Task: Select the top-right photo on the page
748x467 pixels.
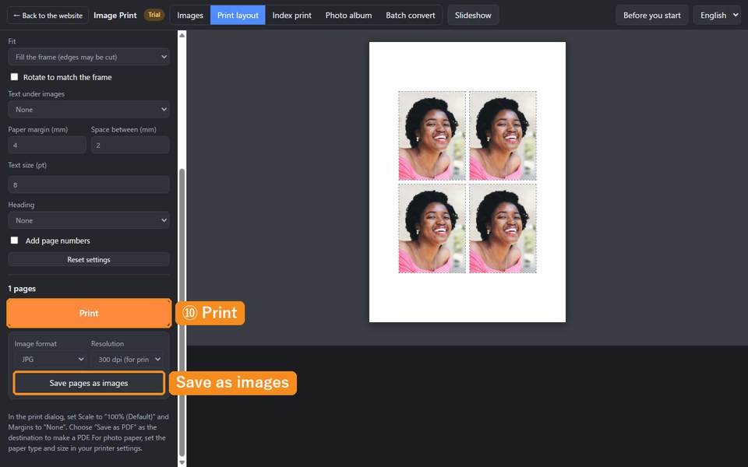Action: point(503,135)
